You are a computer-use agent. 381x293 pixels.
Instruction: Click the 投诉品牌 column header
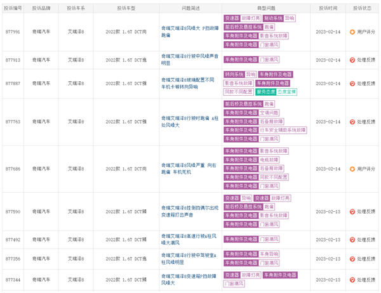(41, 8)
